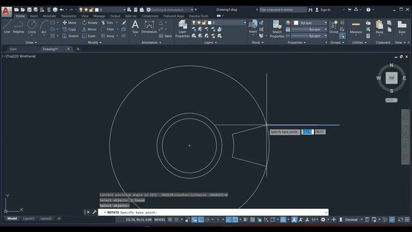Open the Manage ribbon tab
The width and height of the screenshot is (412, 232).
99,16
